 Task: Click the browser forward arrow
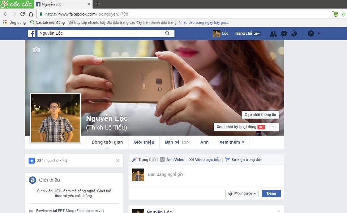[x=14, y=14]
